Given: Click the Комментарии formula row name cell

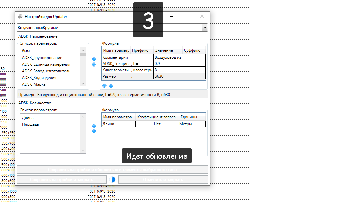Looking at the screenshot, I should coord(116,57).
